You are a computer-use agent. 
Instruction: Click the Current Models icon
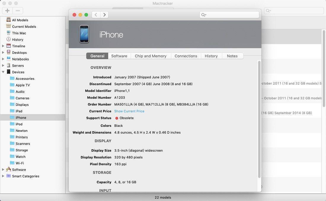coord(9,26)
